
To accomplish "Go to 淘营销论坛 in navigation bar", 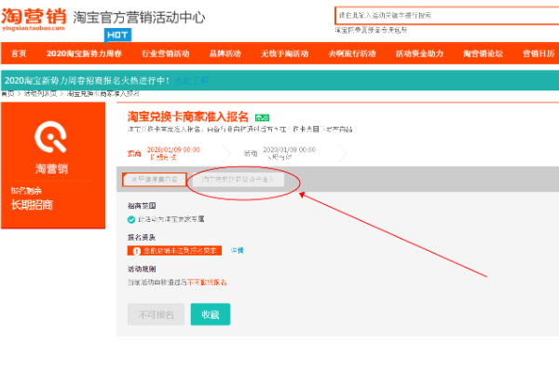I will click(x=484, y=53).
